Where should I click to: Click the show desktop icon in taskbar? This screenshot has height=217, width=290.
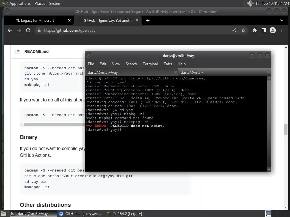[3, 214]
